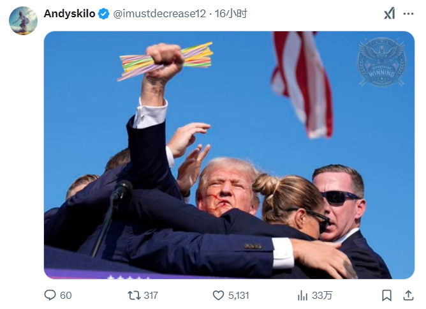
Task: Like the post using the heart icon
Action: (218, 296)
